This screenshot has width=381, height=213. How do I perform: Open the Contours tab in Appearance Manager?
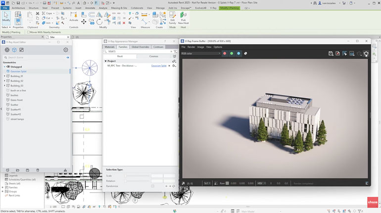[158, 47]
